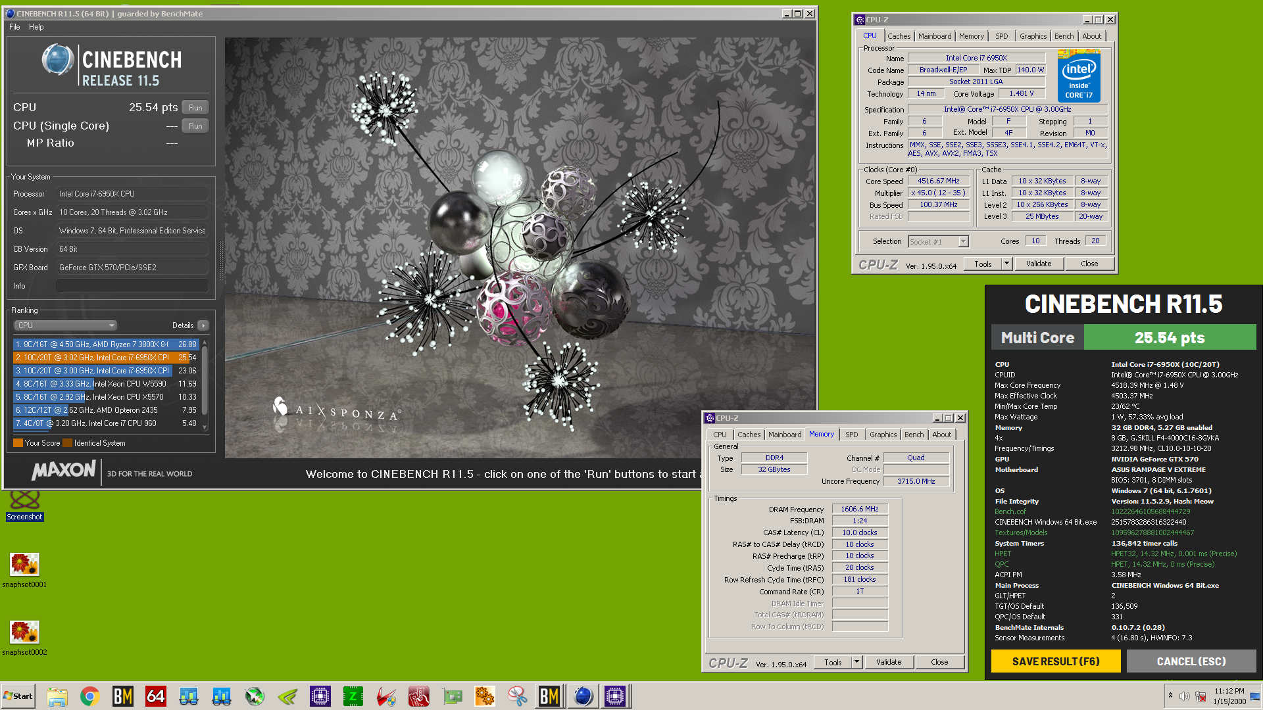Launch the green circuit board taskbar icon
The image size is (1263, 710).
click(452, 696)
